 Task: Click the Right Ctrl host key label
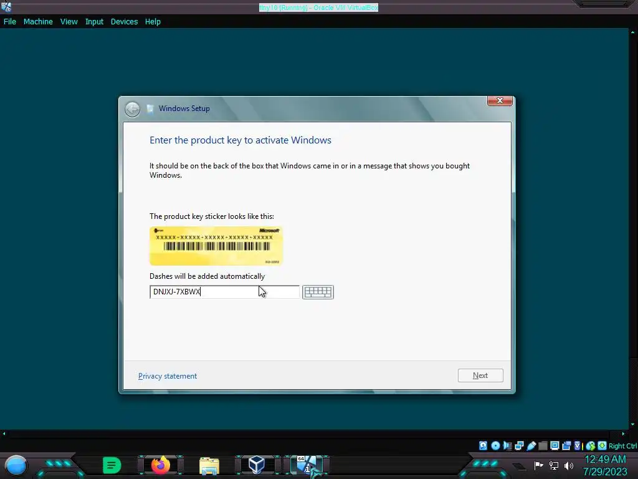pyautogui.click(x=622, y=446)
